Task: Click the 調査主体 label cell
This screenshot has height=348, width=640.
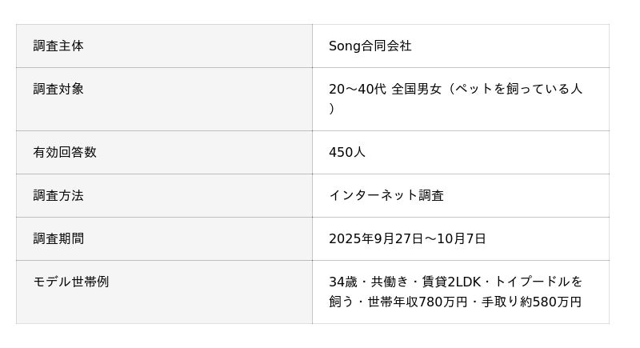Action: [x=58, y=46]
